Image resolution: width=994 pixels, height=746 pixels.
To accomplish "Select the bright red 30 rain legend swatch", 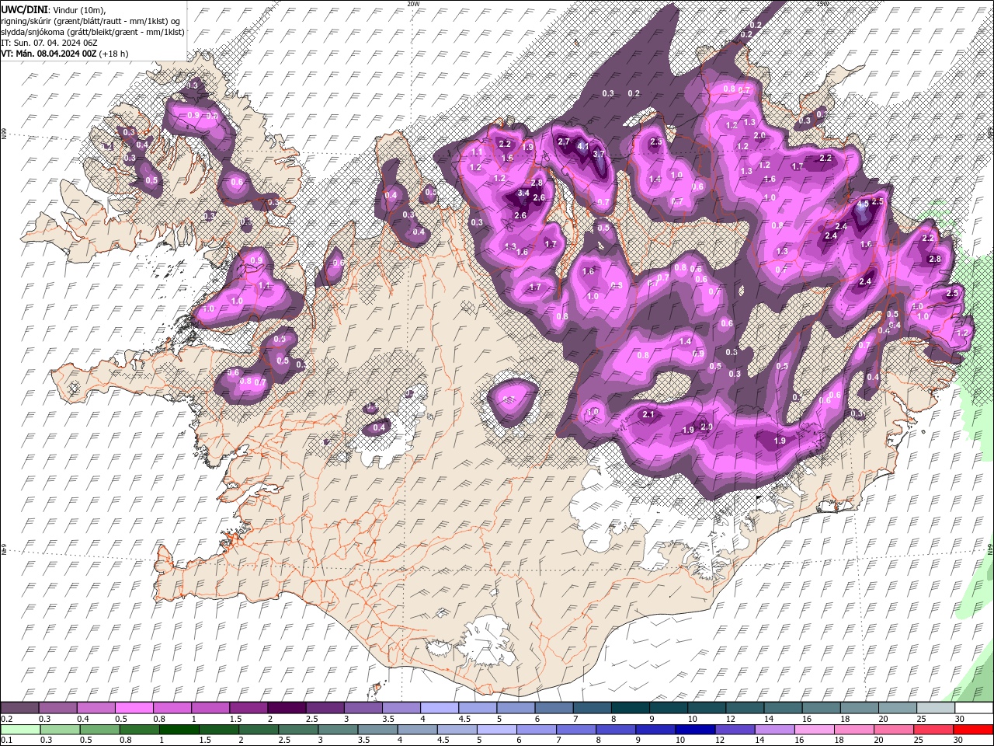I will [x=973, y=730].
